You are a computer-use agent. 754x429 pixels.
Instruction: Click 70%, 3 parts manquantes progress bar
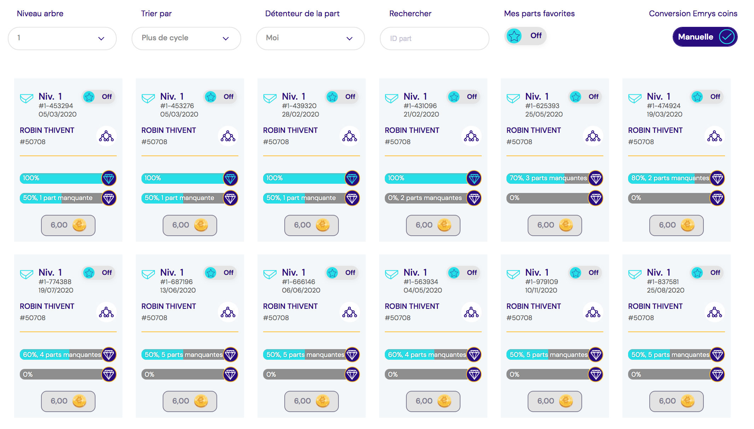point(555,178)
